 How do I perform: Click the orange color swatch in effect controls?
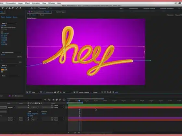3,70
